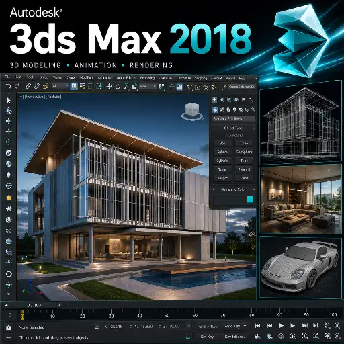The width and height of the screenshot is (344, 344).
Task: Click the Pyramid primitive button
Action: (x=244, y=169)
